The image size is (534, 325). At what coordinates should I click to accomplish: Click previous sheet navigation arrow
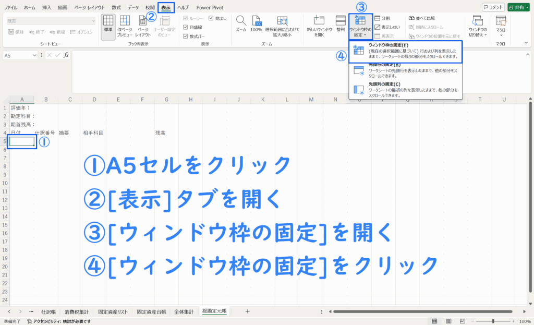coord(9,311)
